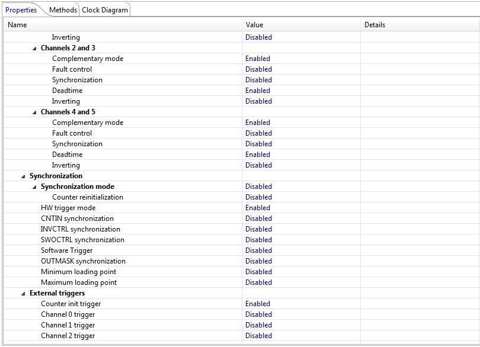Click Disabled value of SWOCTRL synchronization
Image resolution: width=480 pixels, height=347 pixels.
[x=259, y=240]
